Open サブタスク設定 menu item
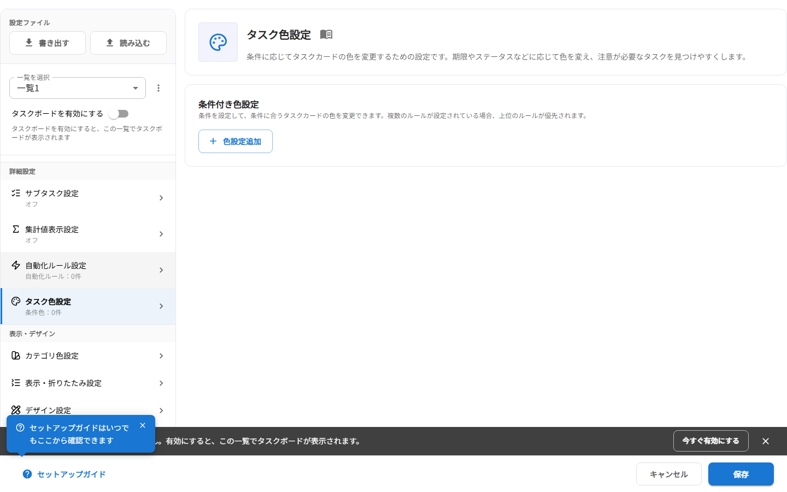This screenshot has height=492, width=787. (88, 198)
